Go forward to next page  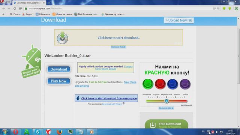(9, 9)
